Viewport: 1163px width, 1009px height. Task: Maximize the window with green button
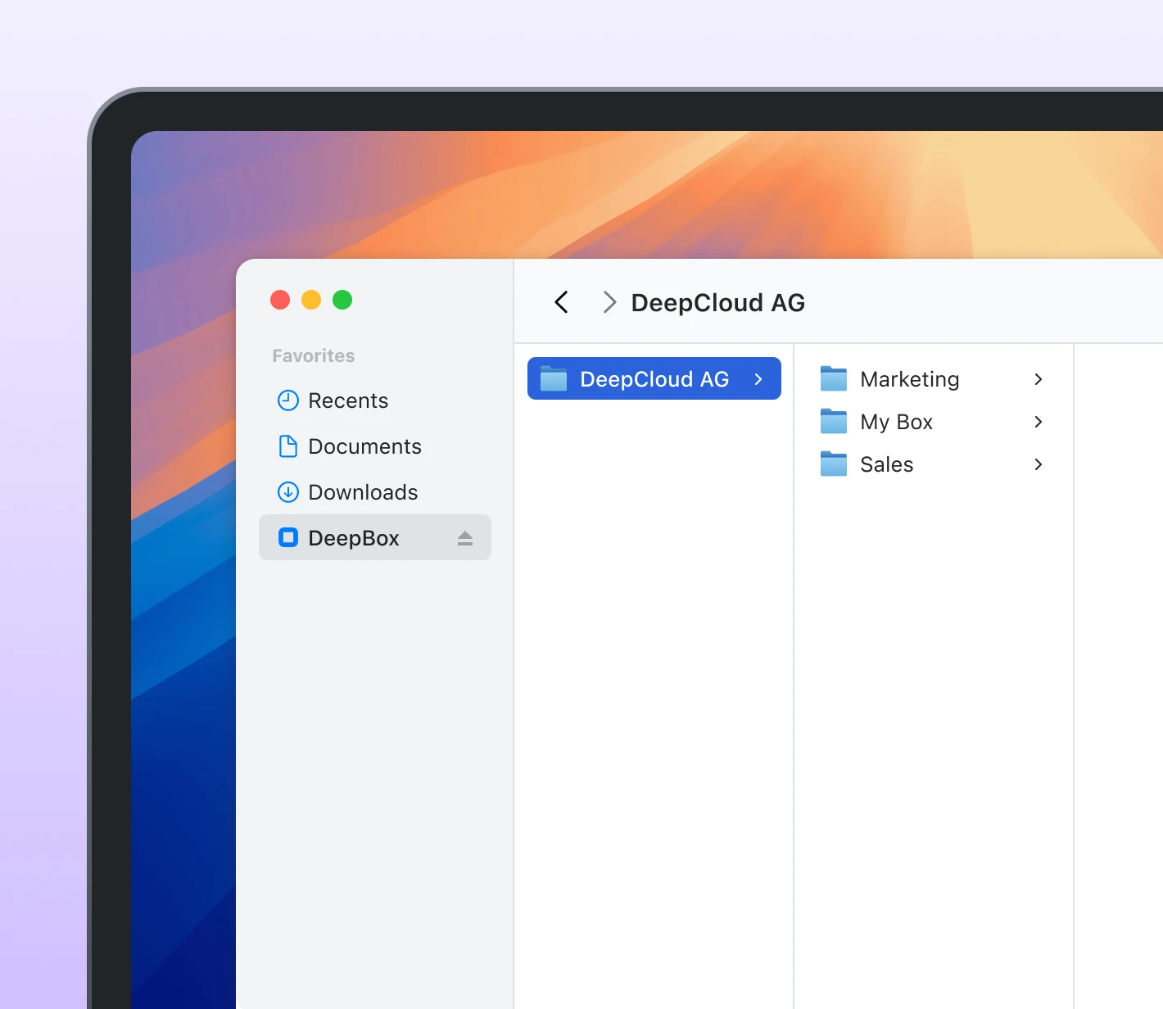(342, 300)
